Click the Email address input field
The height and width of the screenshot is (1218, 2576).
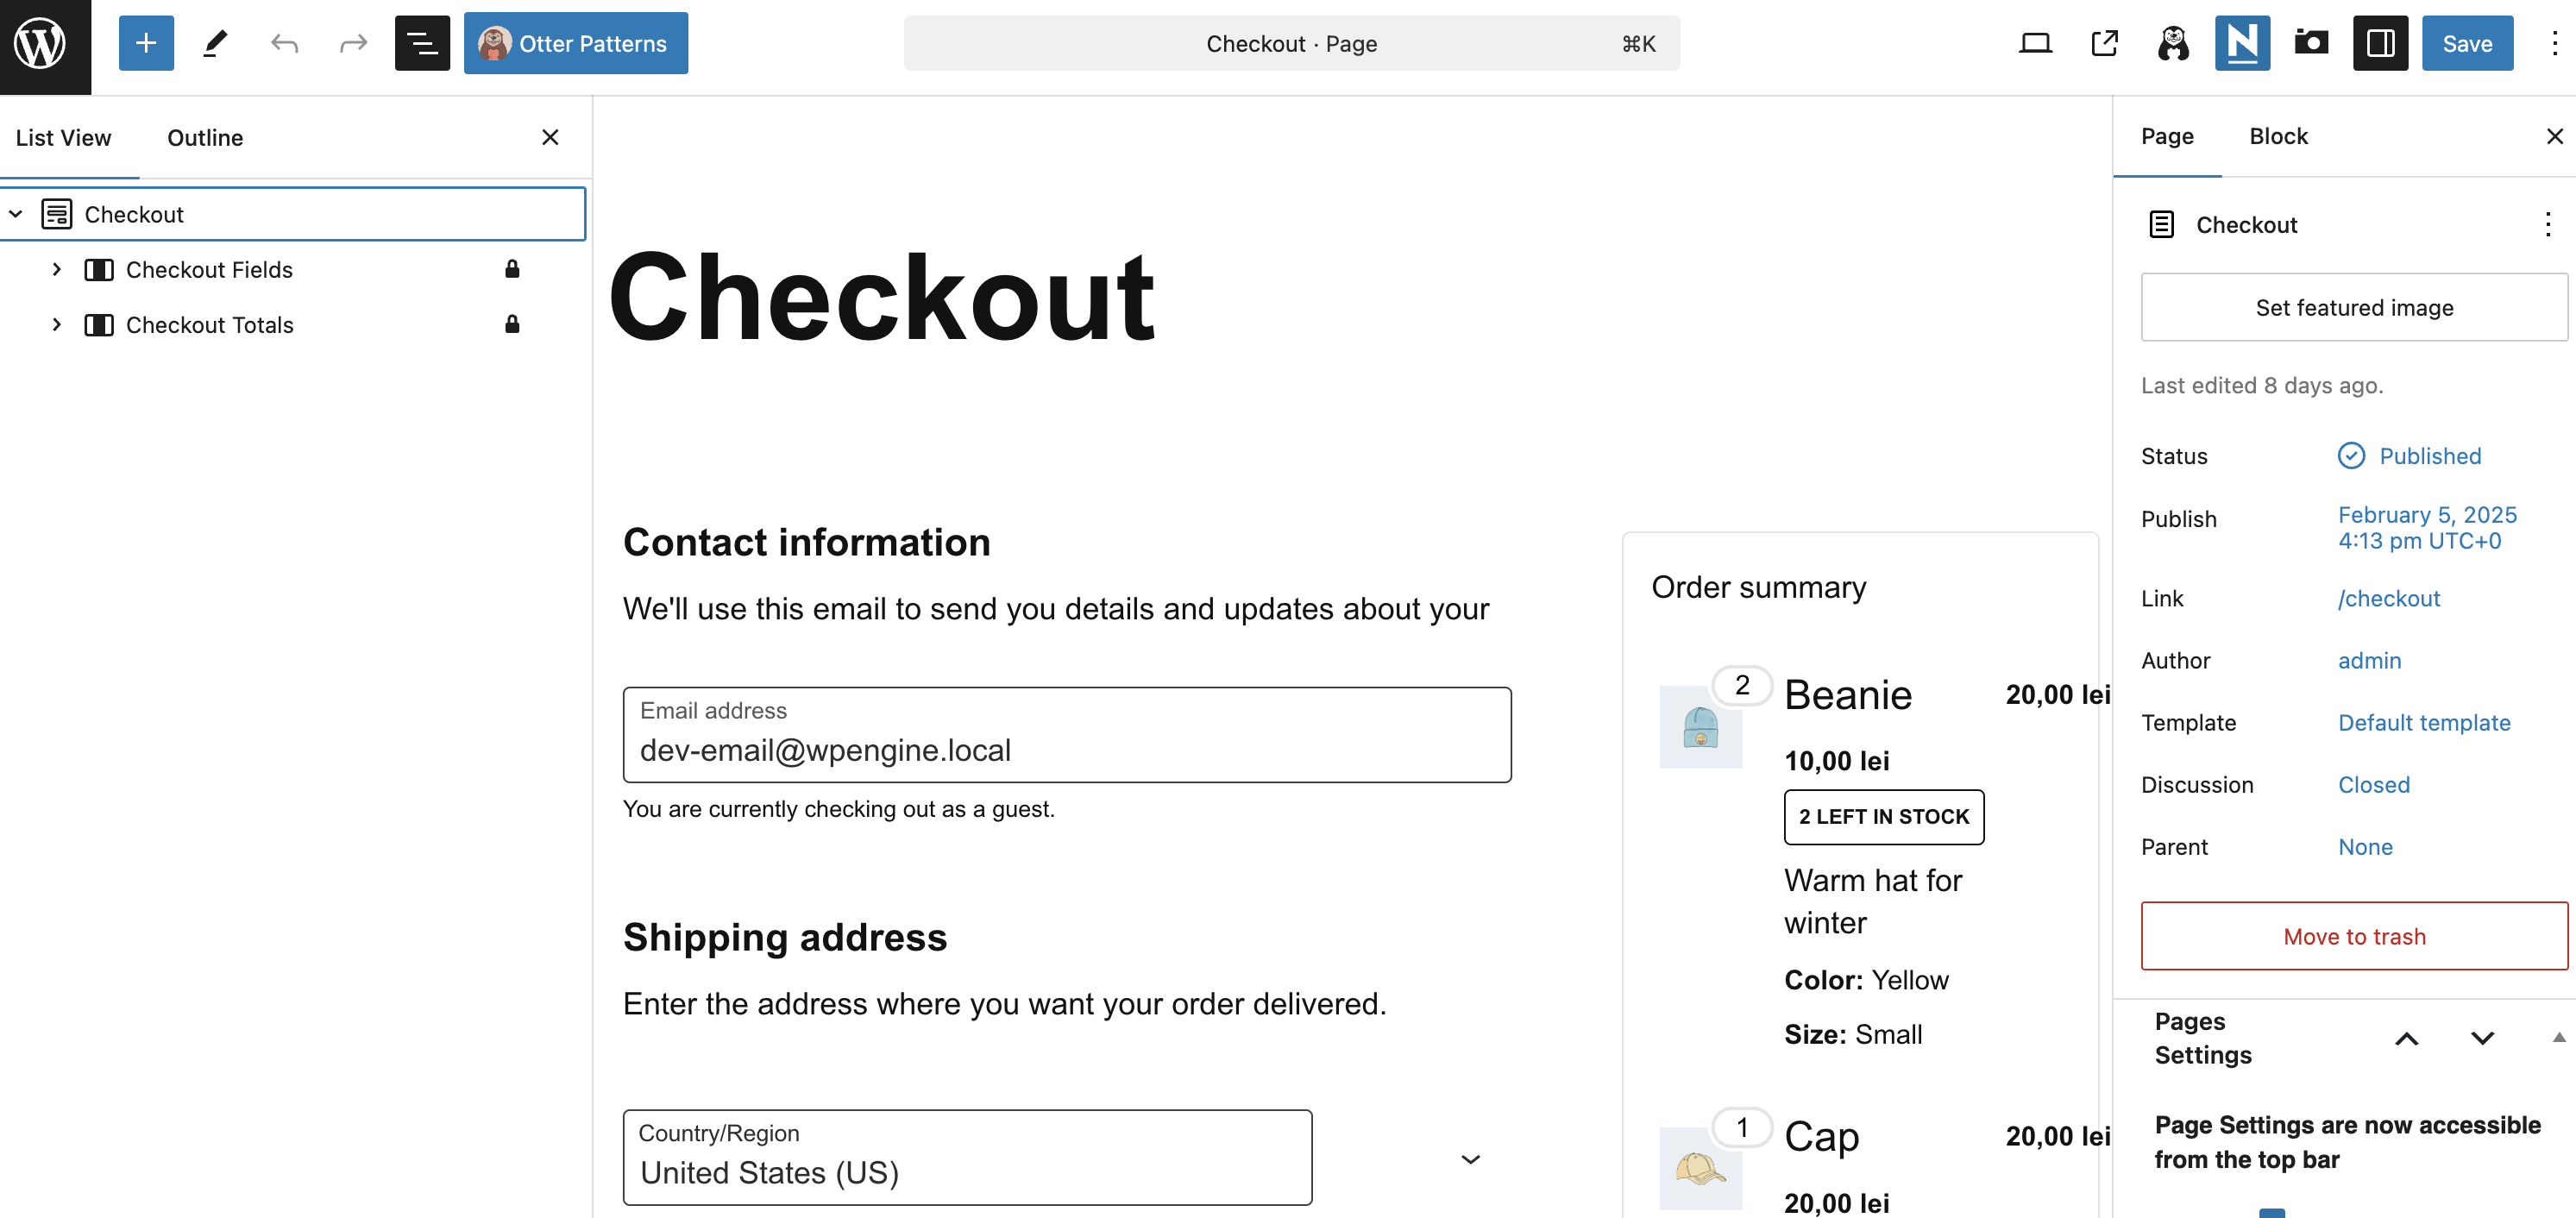pyautogui.click(x=1066, y=735)
